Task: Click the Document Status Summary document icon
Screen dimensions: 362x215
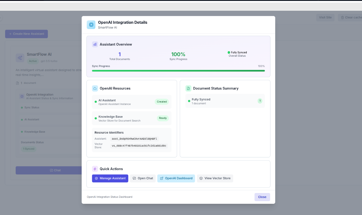Action: pyautogui.click(x=188, y=88)
